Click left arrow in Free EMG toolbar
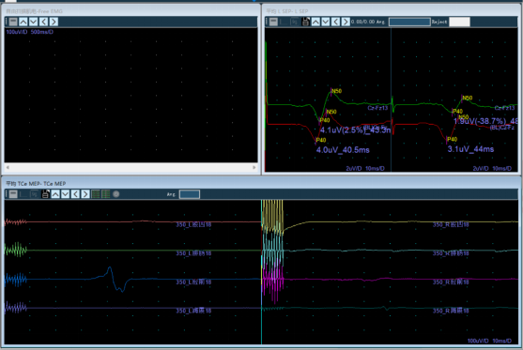Screen dimensions: 523x350 (x=43, y=22)
